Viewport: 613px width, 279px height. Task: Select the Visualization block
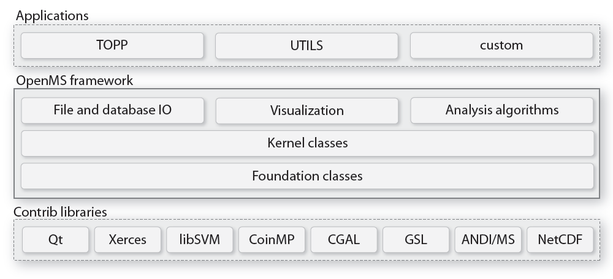point(307,111)
